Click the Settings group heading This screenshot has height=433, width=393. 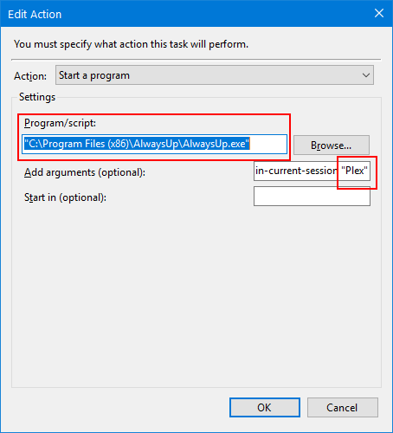[x=37, y=97]
